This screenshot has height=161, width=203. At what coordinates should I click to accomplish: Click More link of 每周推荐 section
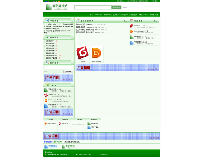(156, 21)
